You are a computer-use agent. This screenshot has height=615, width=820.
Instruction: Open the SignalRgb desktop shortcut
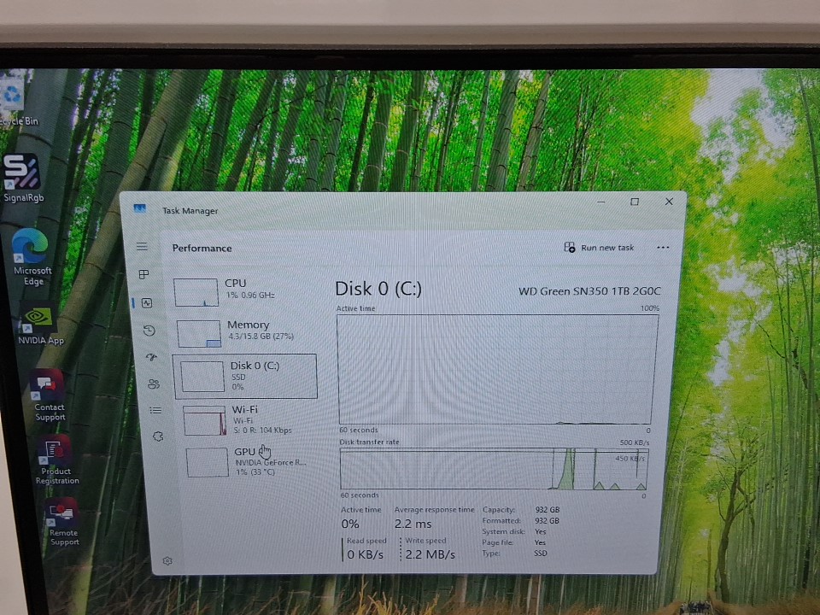[x=22, y=178]
